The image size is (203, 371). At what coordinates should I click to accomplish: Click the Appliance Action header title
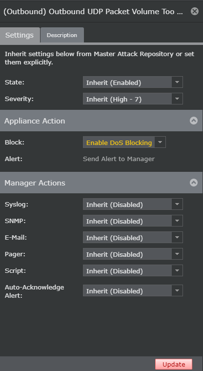pos(35,121)
